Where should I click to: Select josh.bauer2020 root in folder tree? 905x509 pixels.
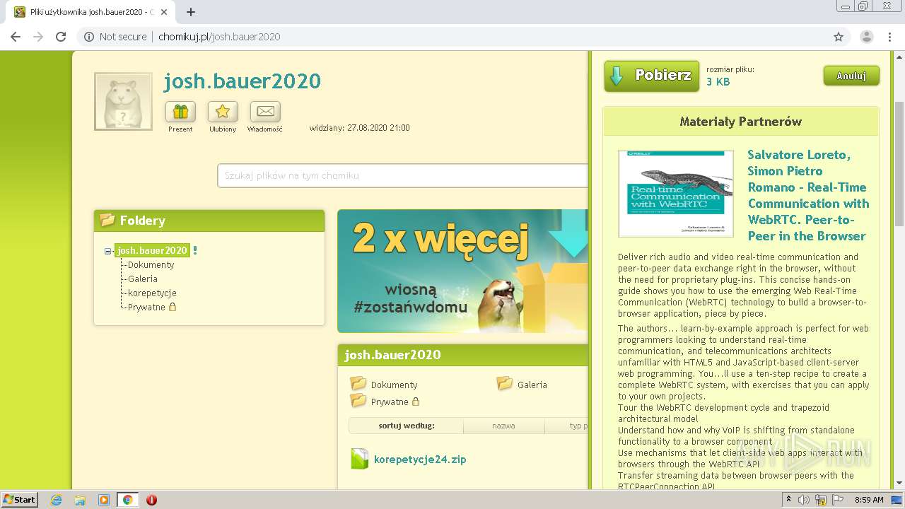[152, 250]
